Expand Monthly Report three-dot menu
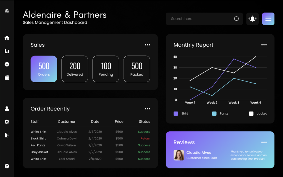Viewport: 283px width, 177px height. (x=264, y=45)
